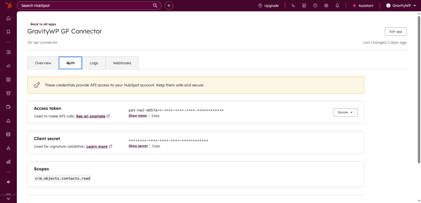Click the masked pat-na2-dd57e token text
Viewport: 421px width, 203px height.
[176, 110]
